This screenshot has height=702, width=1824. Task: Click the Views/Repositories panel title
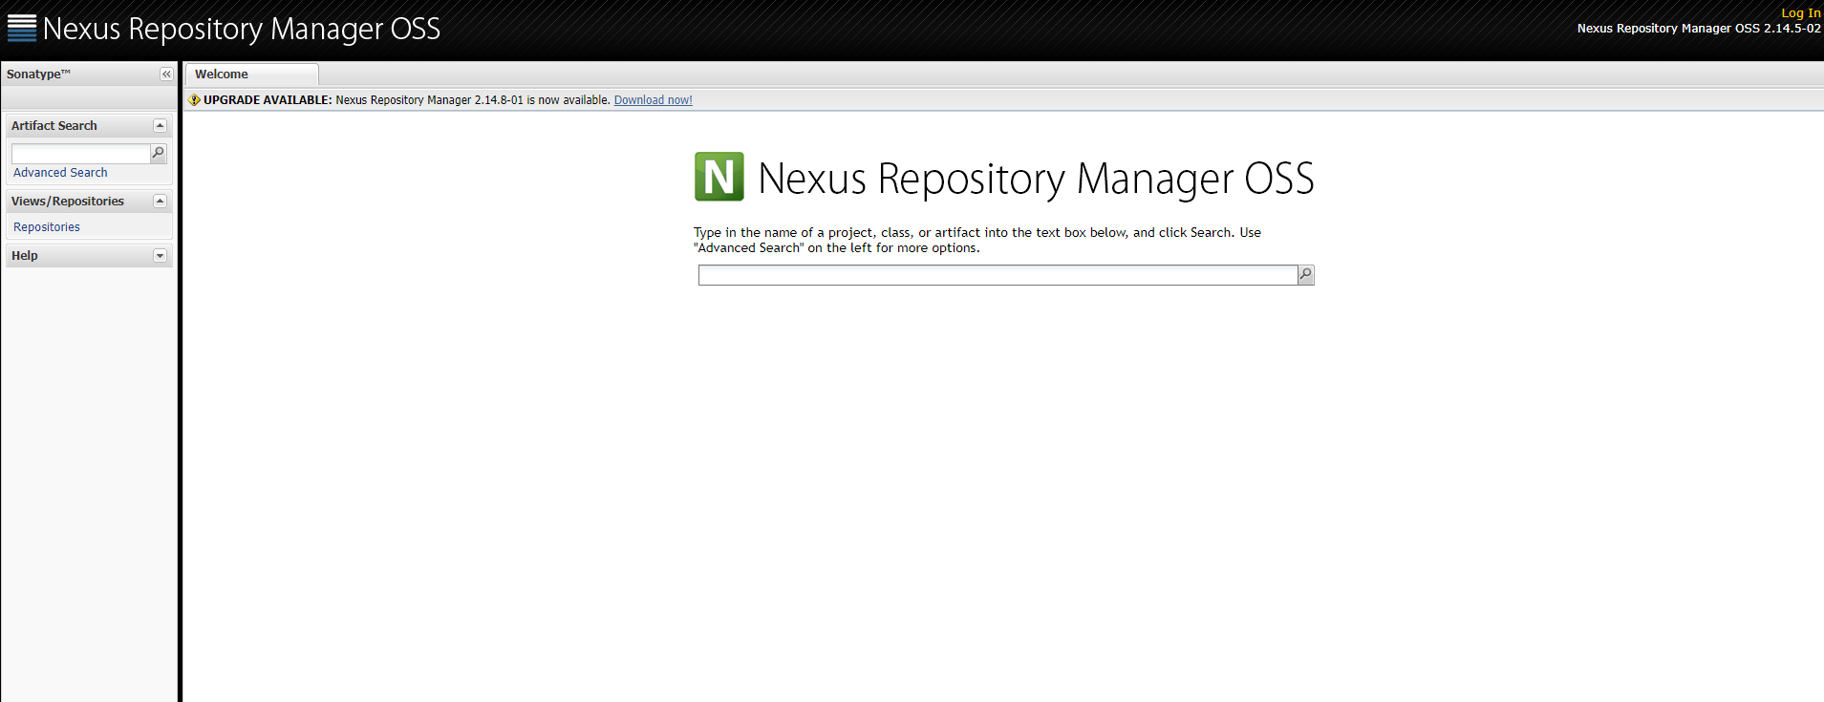click(x=68, y=202)
